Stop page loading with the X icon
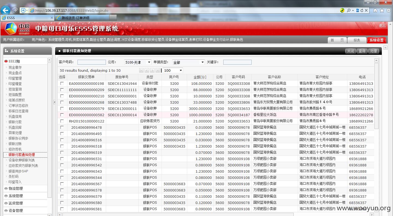 coord(366,10)
